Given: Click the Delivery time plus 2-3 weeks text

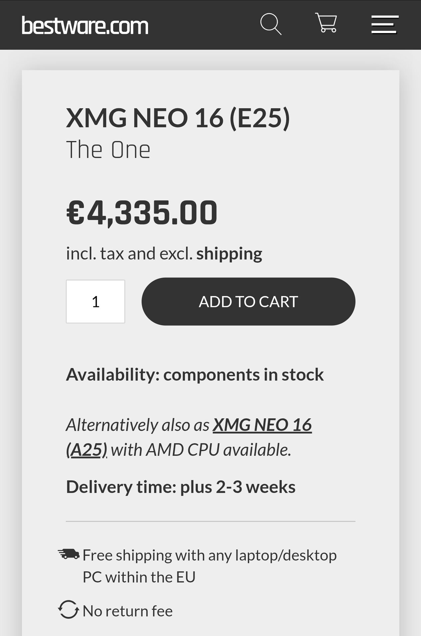Looking at the screenshot, I should [181, 487].
